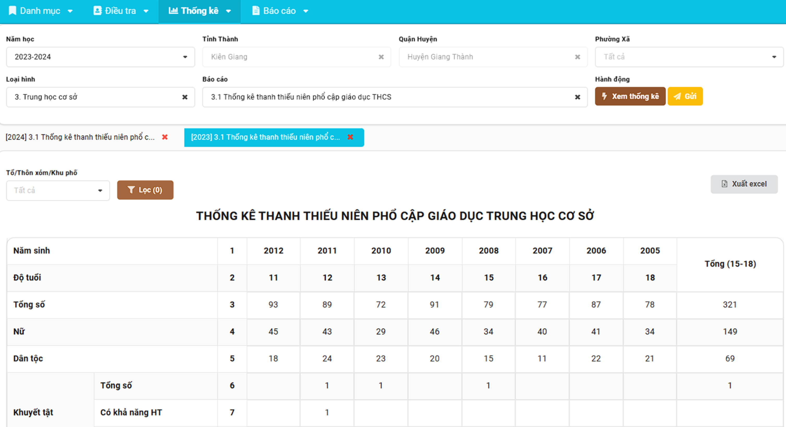Clear the Kiên Giang province selection

coord(381,57)
